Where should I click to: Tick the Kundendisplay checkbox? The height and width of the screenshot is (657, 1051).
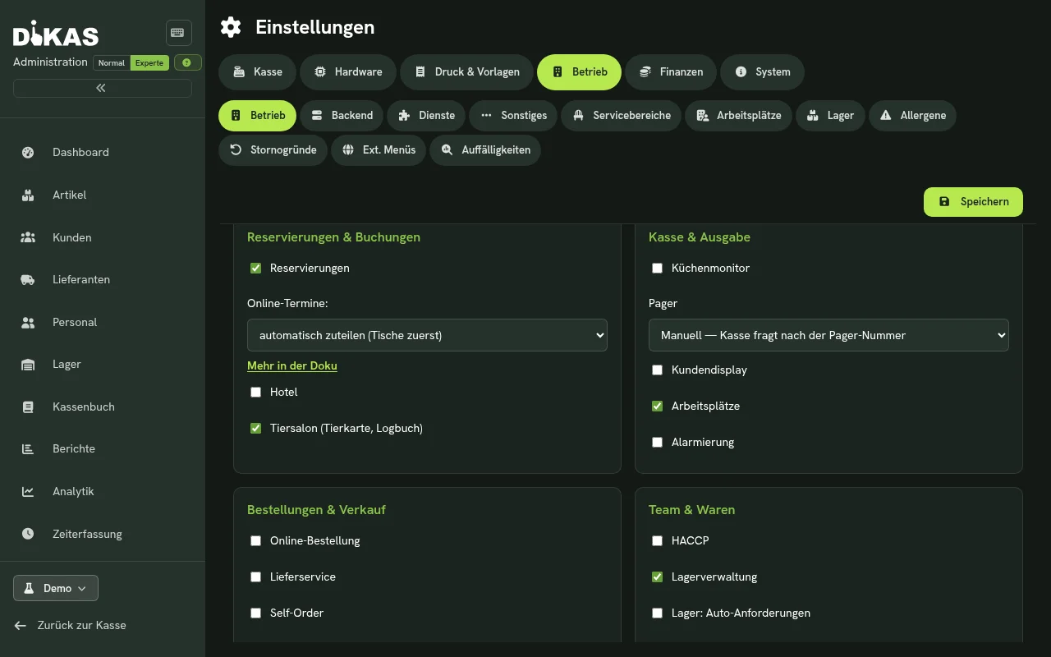point(657,370)
